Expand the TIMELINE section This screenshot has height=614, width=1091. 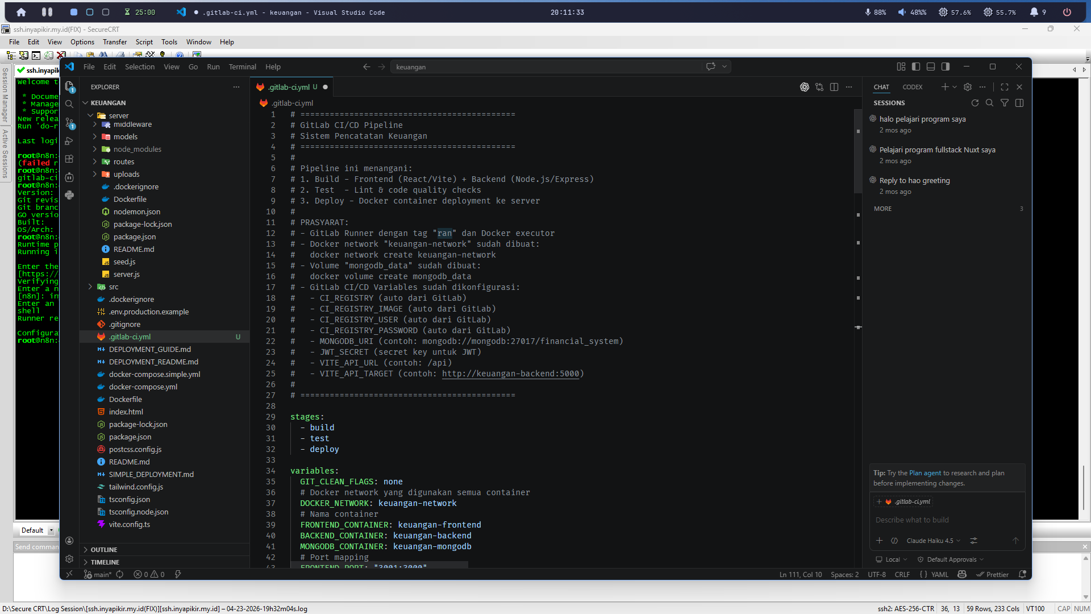click(x=165, y=562)
